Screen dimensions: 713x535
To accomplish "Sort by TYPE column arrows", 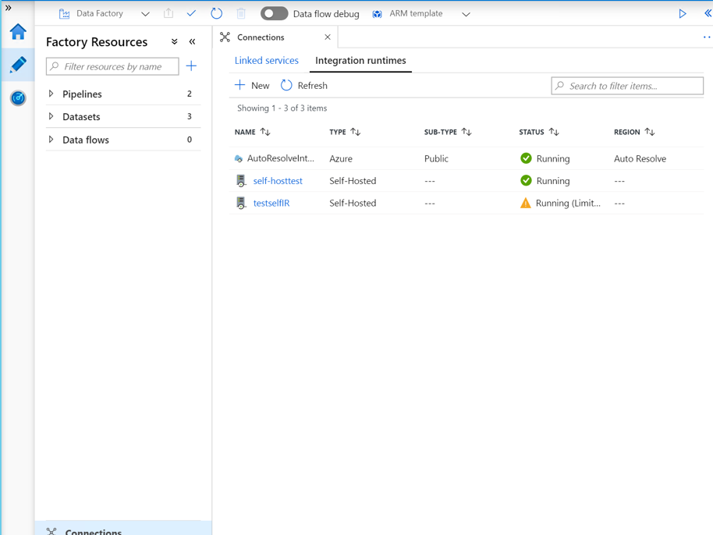I will 356,132.
